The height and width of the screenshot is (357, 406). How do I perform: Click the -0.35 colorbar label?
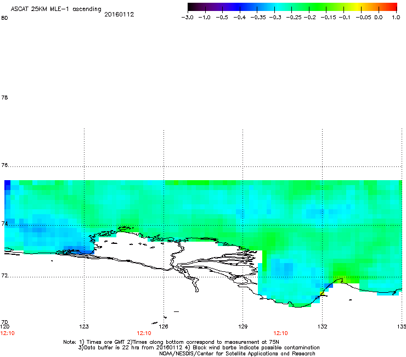(258, 18)
